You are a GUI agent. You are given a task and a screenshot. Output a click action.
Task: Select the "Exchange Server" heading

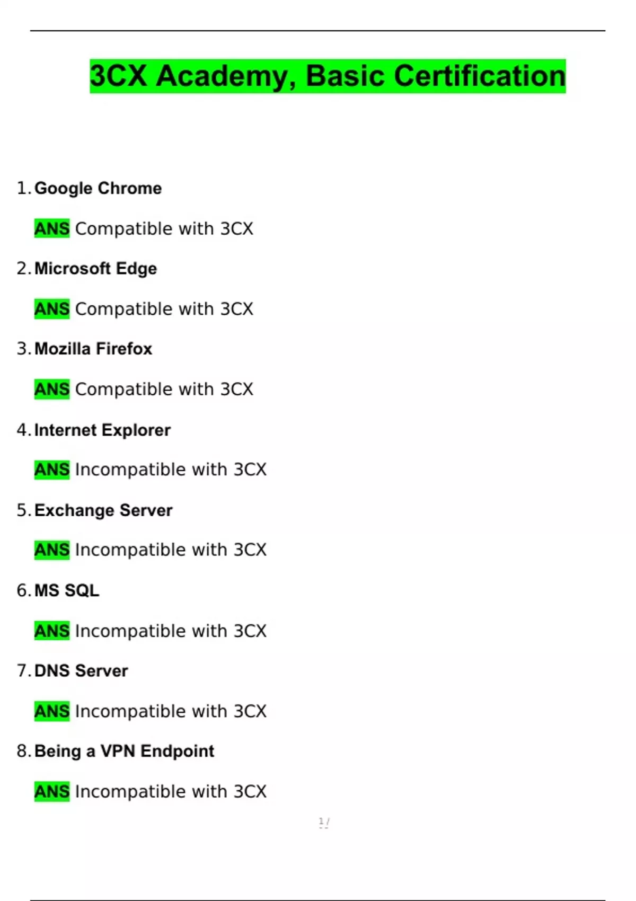103,510
